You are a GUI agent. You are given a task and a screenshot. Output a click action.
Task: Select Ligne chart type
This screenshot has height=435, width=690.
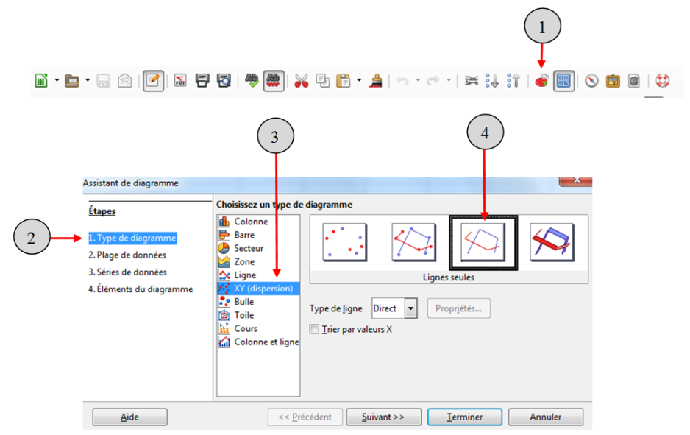[258, 275]
